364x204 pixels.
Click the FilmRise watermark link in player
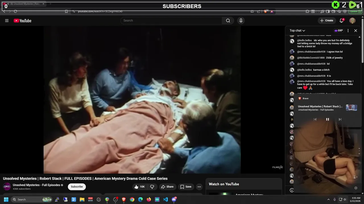[278, 167]
